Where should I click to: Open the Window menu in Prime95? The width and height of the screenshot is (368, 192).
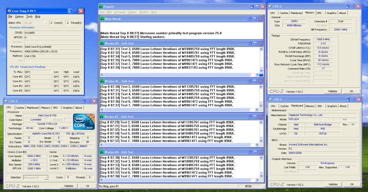coord(144,12)
